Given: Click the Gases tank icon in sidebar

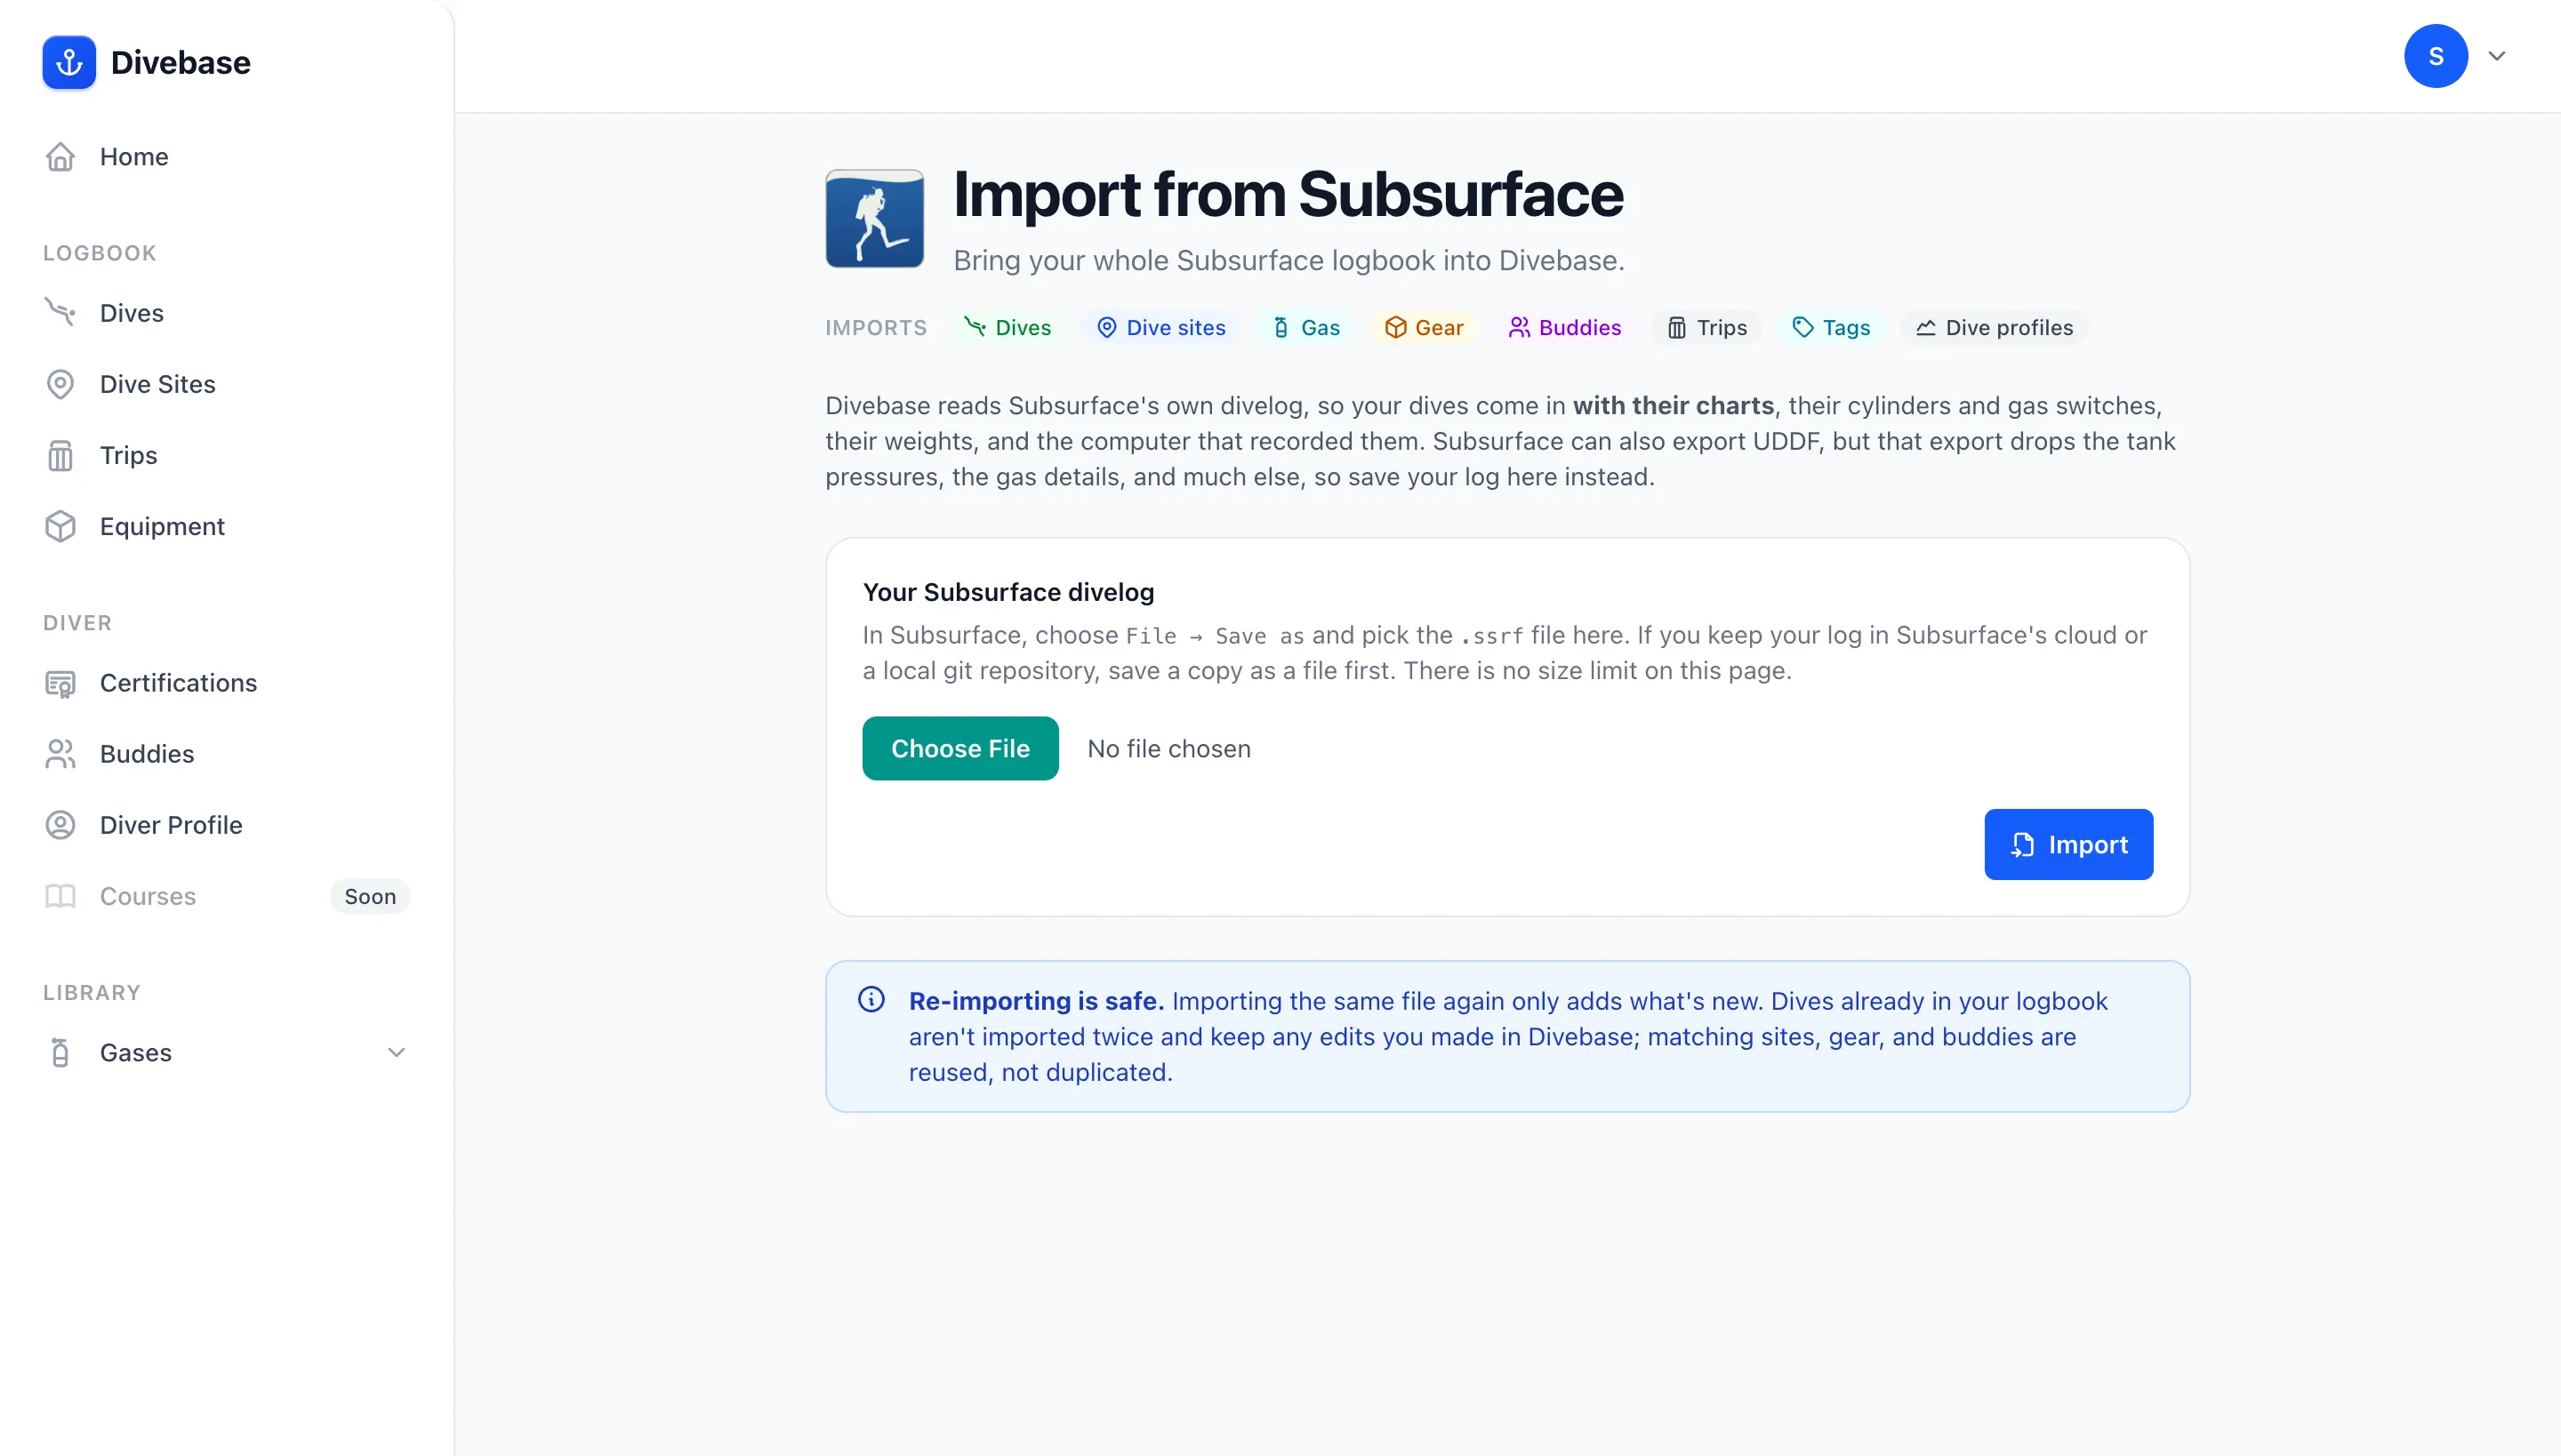Looking at the screenshot, I should click(x=60, y=1052).
